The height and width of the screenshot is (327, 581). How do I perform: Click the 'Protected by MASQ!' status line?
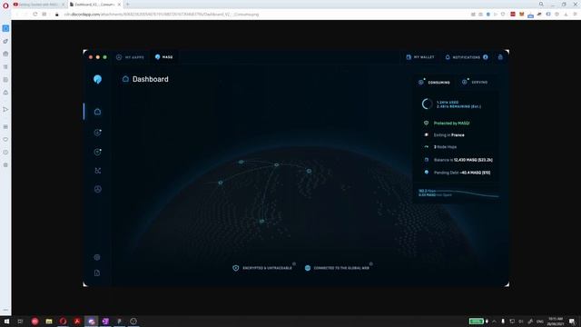click(447, 124)
